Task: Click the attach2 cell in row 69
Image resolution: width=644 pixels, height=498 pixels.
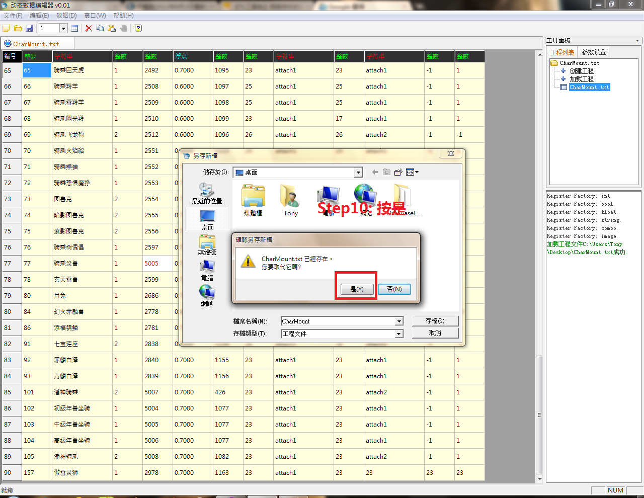Action: [394, 135]
